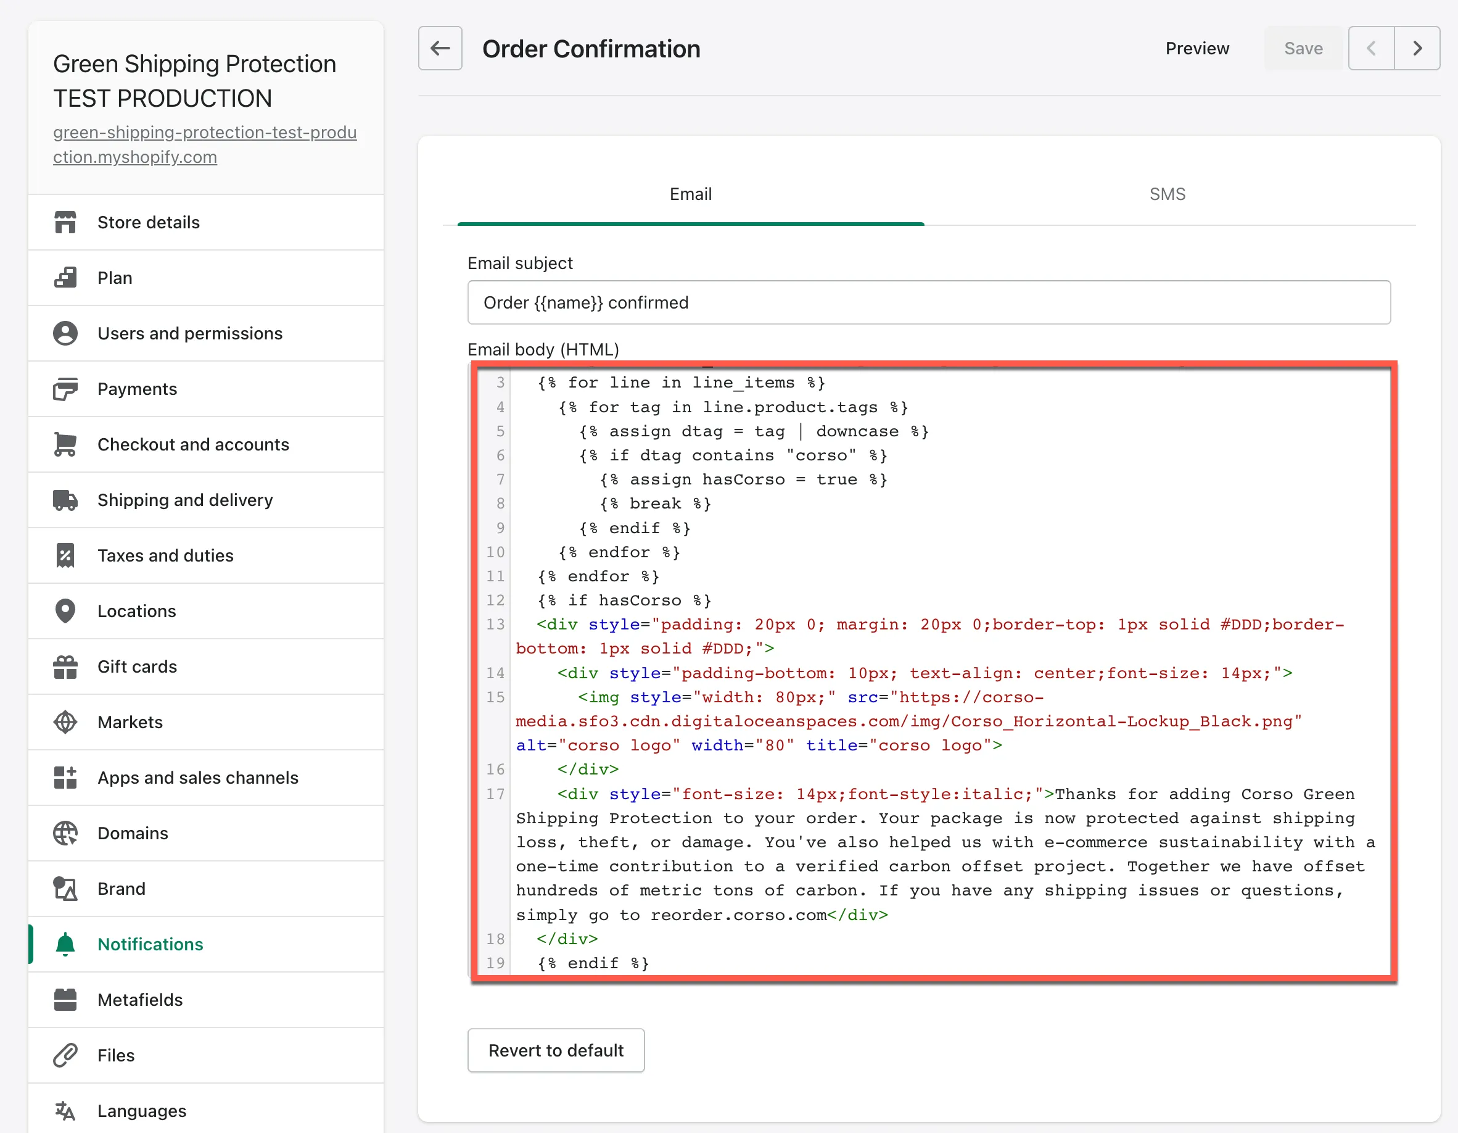Select the Plan section icon
The width and height of the screenshot is (1458, 1133).
pyautogui.click(x=65, y=277)
